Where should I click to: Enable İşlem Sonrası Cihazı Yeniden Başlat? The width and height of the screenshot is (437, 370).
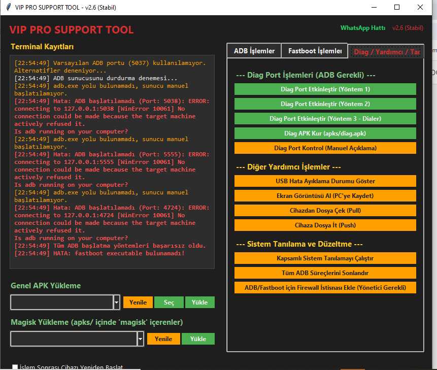point(15,366)
